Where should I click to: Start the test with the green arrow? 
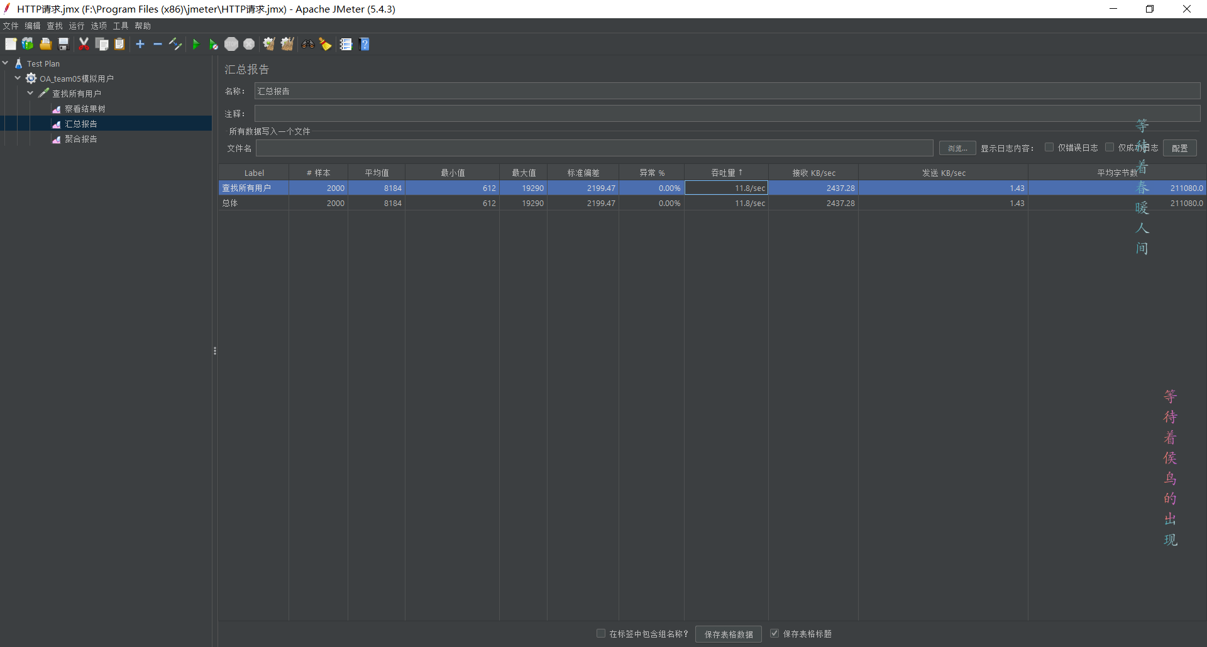[196, 44]
